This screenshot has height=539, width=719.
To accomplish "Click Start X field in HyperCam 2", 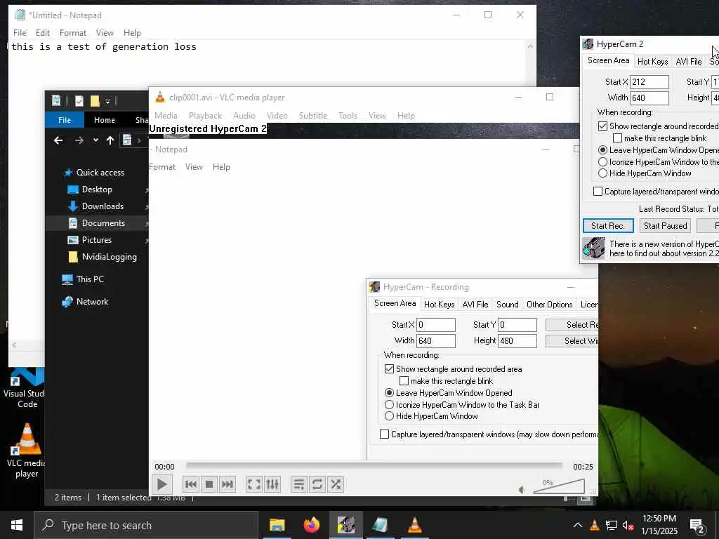I will [649, 82].
